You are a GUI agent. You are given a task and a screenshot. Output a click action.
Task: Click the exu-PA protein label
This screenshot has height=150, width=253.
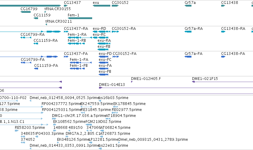click(105, 66)
